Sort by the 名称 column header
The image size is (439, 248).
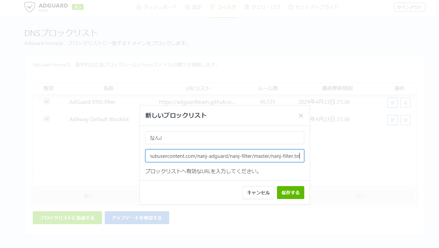108,88
